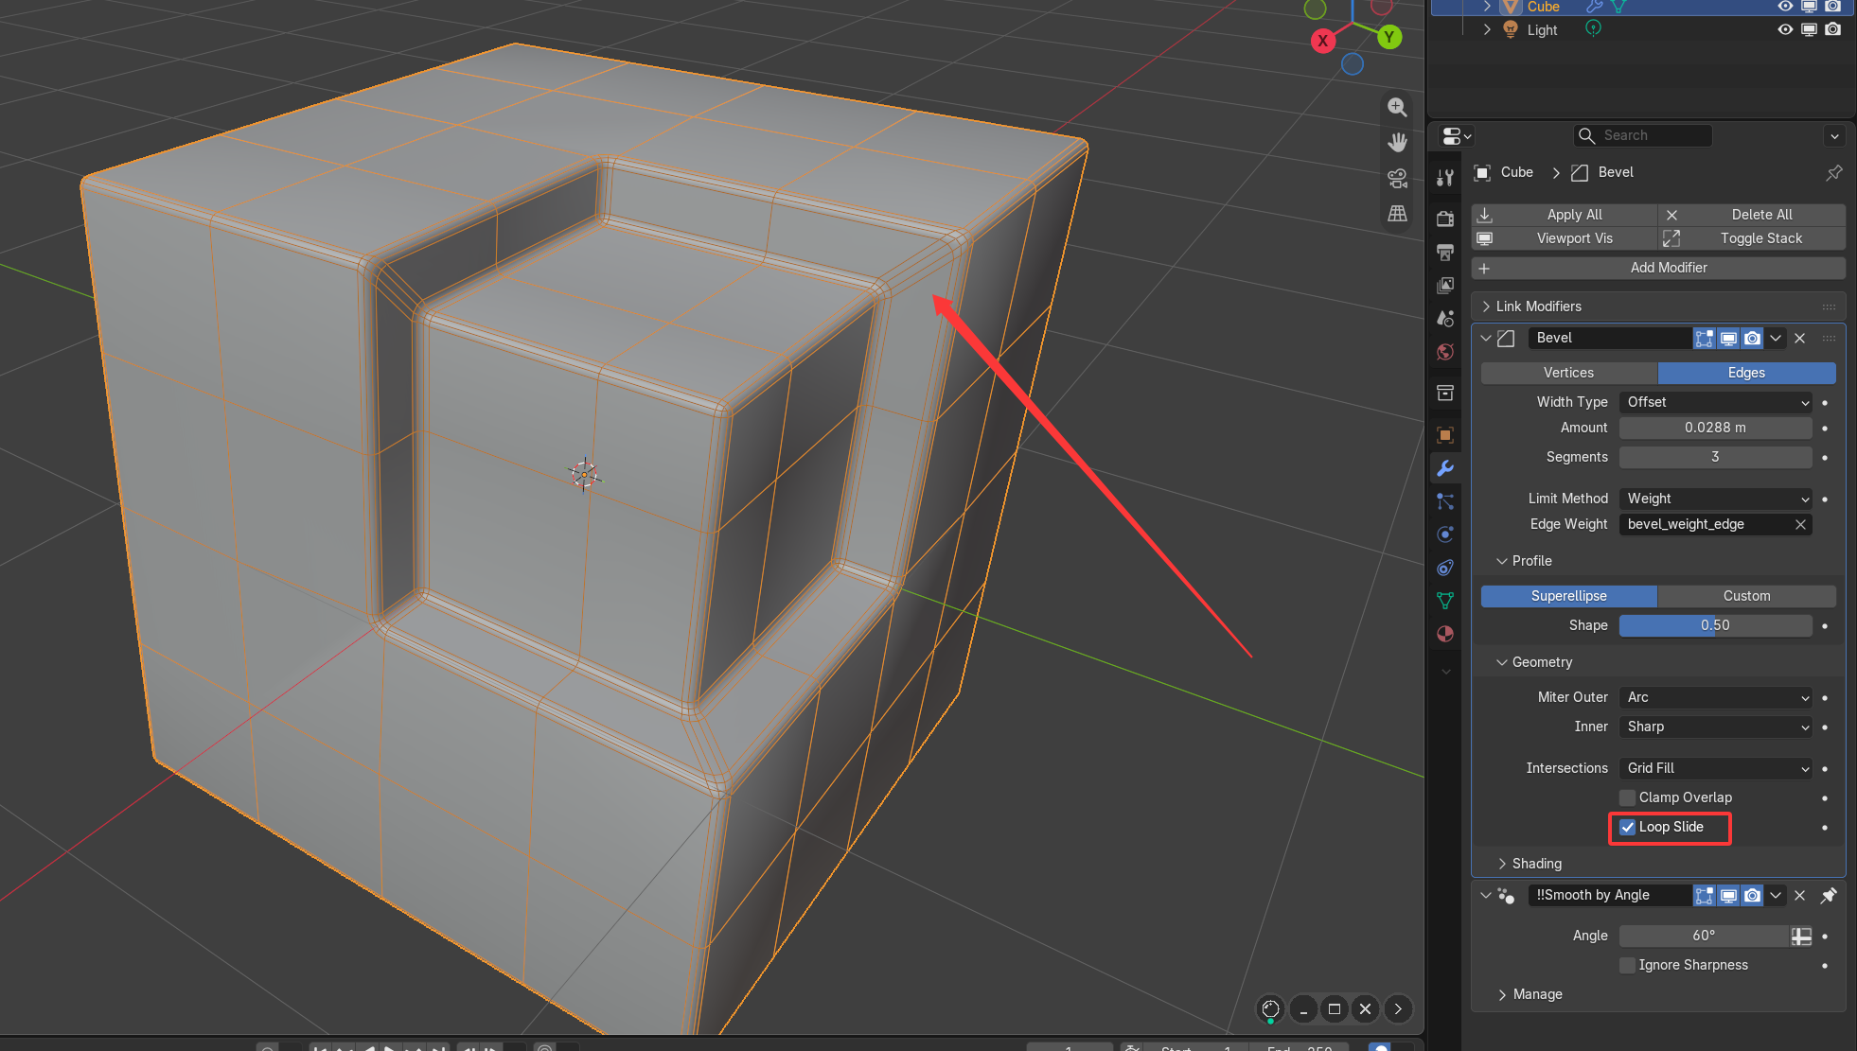Enable Ignore Sharpness checkbox
Screen dimensions: 1857x1051
(x=1628, y=965)
